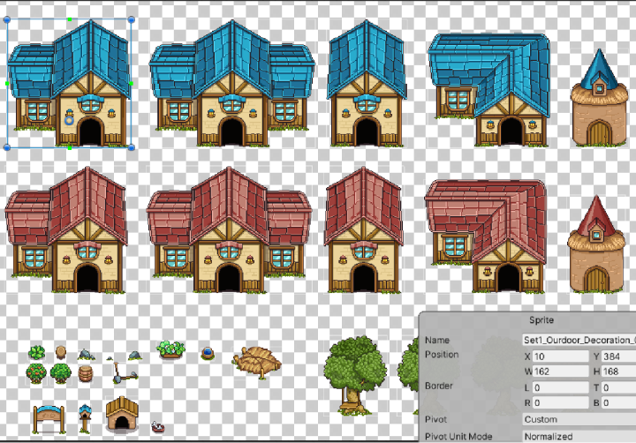Click the width W field showing 162
The height and width of the screenshot is (443, 636).
(x=557, y=371)
